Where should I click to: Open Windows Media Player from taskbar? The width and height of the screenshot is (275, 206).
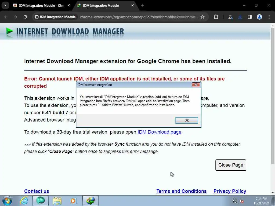73,201
